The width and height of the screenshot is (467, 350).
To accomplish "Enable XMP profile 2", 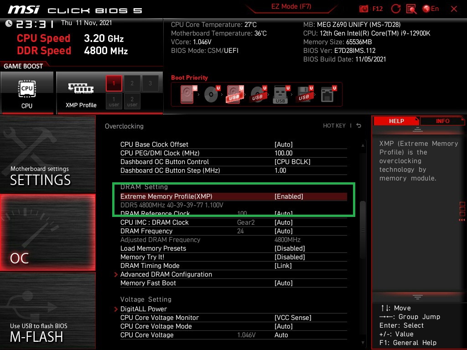I will [x=132, y=83].
